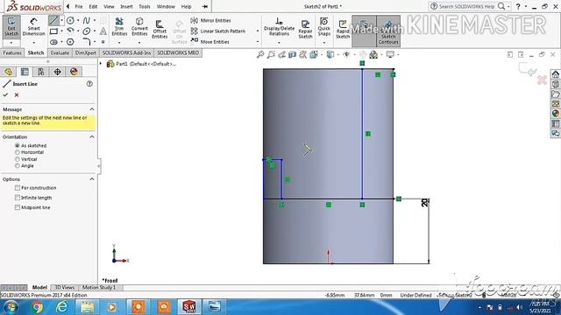Open FeatureManager Design Tree tab
Image resolution: width=561 pixels, height=315 pixels.
click(9, 72)
